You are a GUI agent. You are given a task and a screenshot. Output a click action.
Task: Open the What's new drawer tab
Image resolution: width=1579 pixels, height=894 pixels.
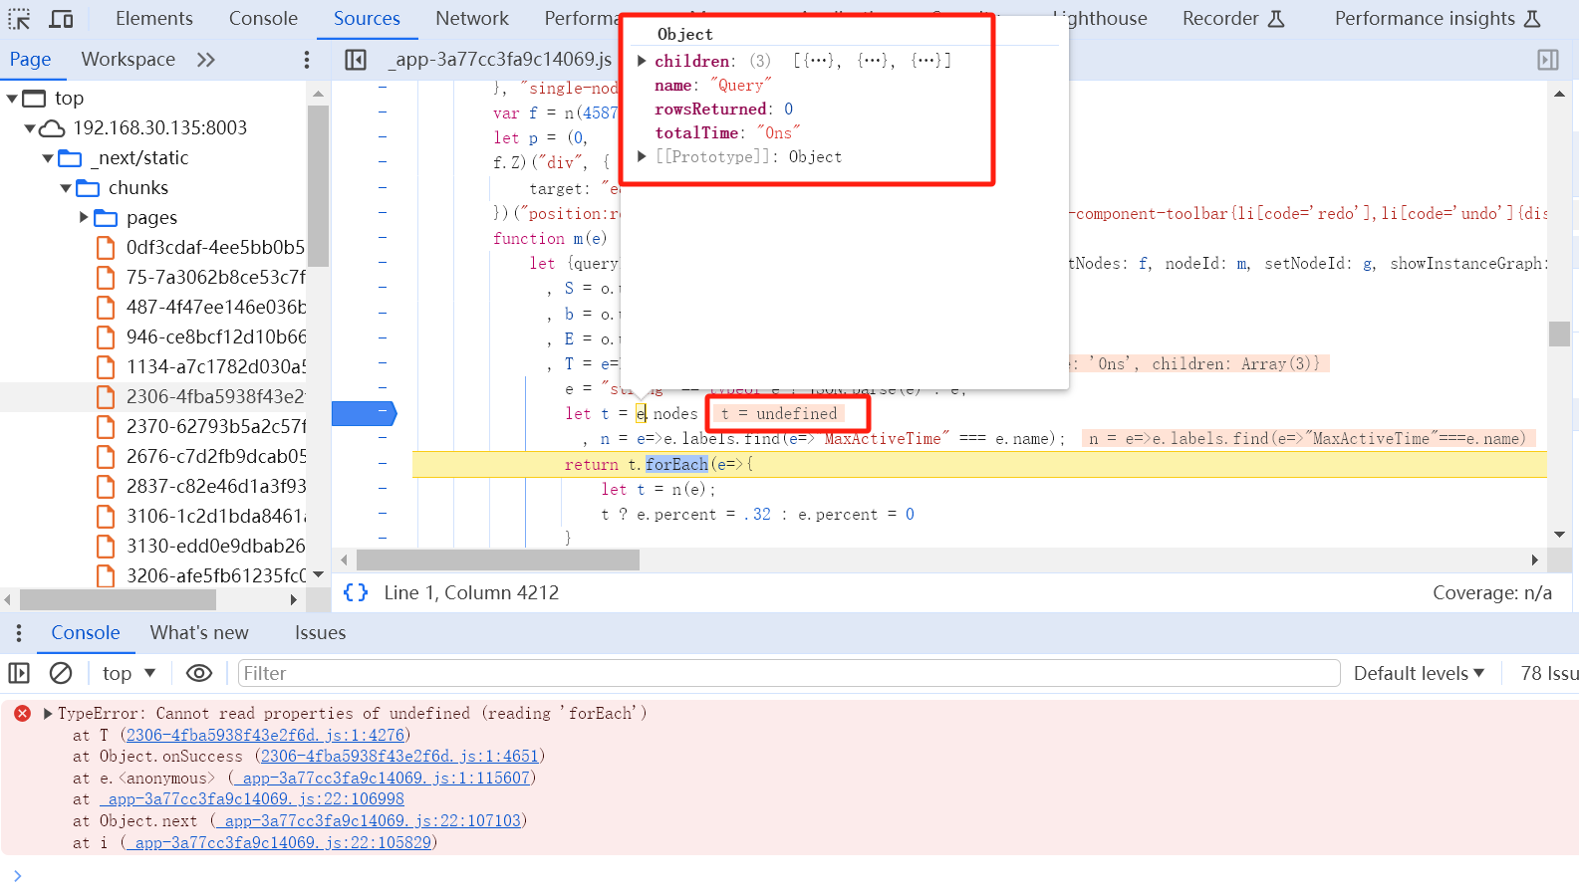tap(199, 633)
